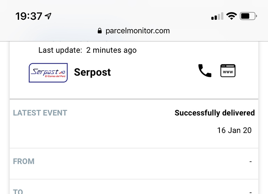Image resolution: width=268 pixels, height=194 pixels.
Task: Select the parcelmonitor.com URL bar
Action: pos(134,31)
